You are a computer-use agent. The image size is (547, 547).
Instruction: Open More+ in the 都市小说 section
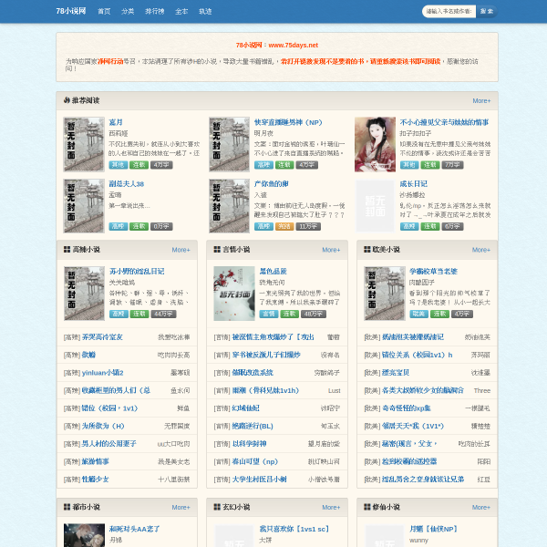tap(181, 507)
